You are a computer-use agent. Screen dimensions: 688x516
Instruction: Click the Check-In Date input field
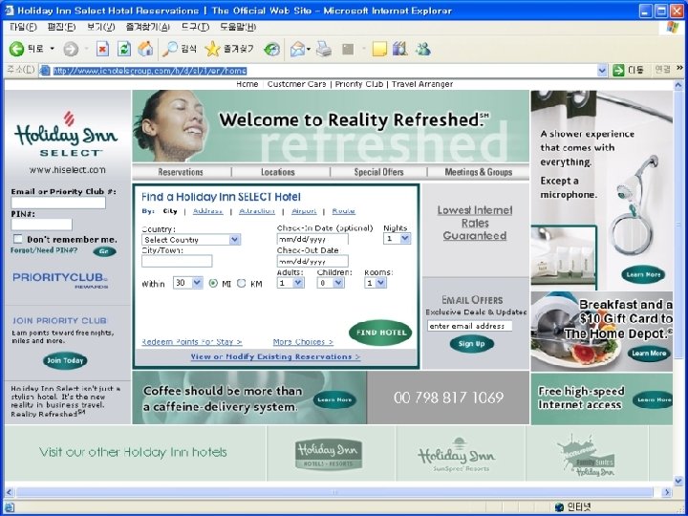click(312, 239)
